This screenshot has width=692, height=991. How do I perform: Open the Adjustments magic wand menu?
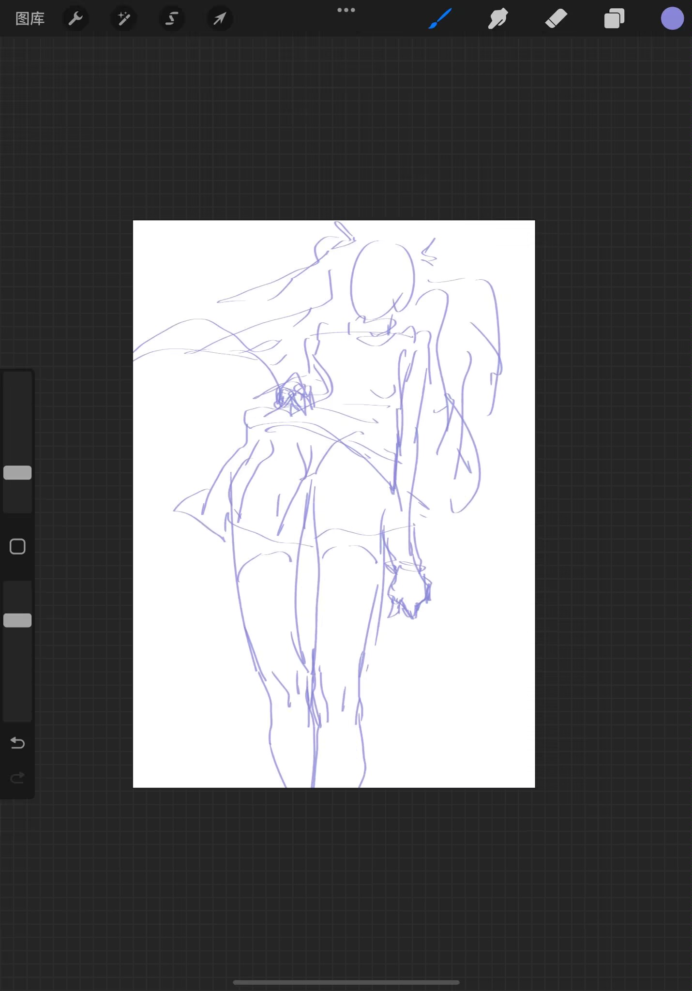coord(123,19)
